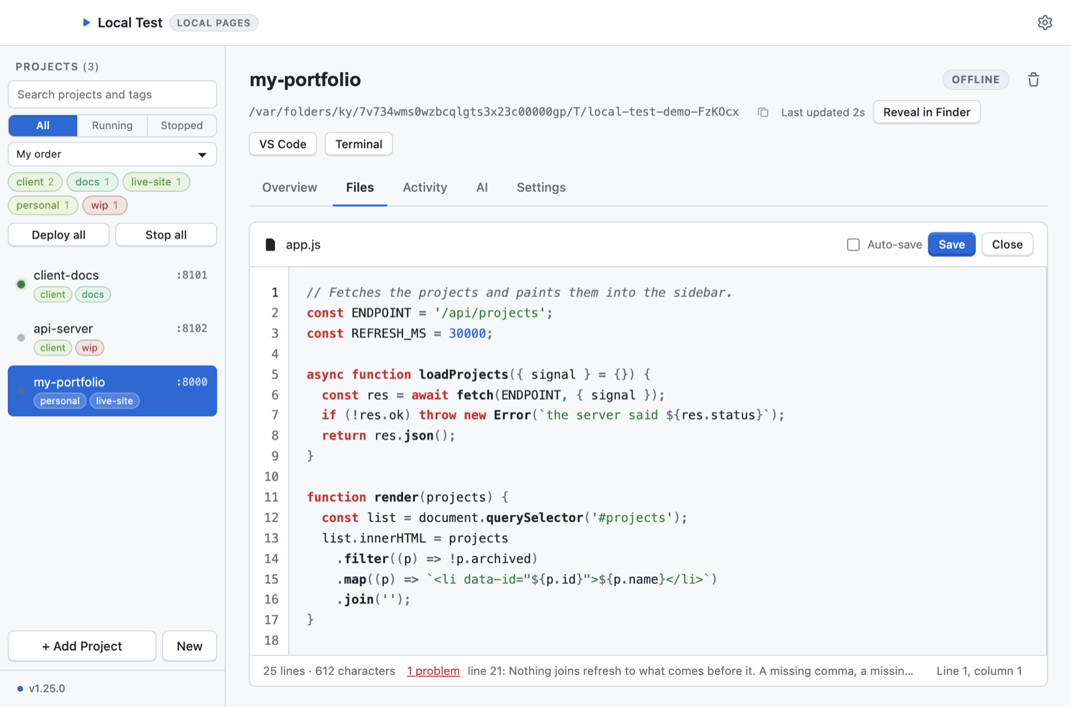Click the v1.25.0 version label
Screen dimensions: 1071x707
tap(47, 688)
